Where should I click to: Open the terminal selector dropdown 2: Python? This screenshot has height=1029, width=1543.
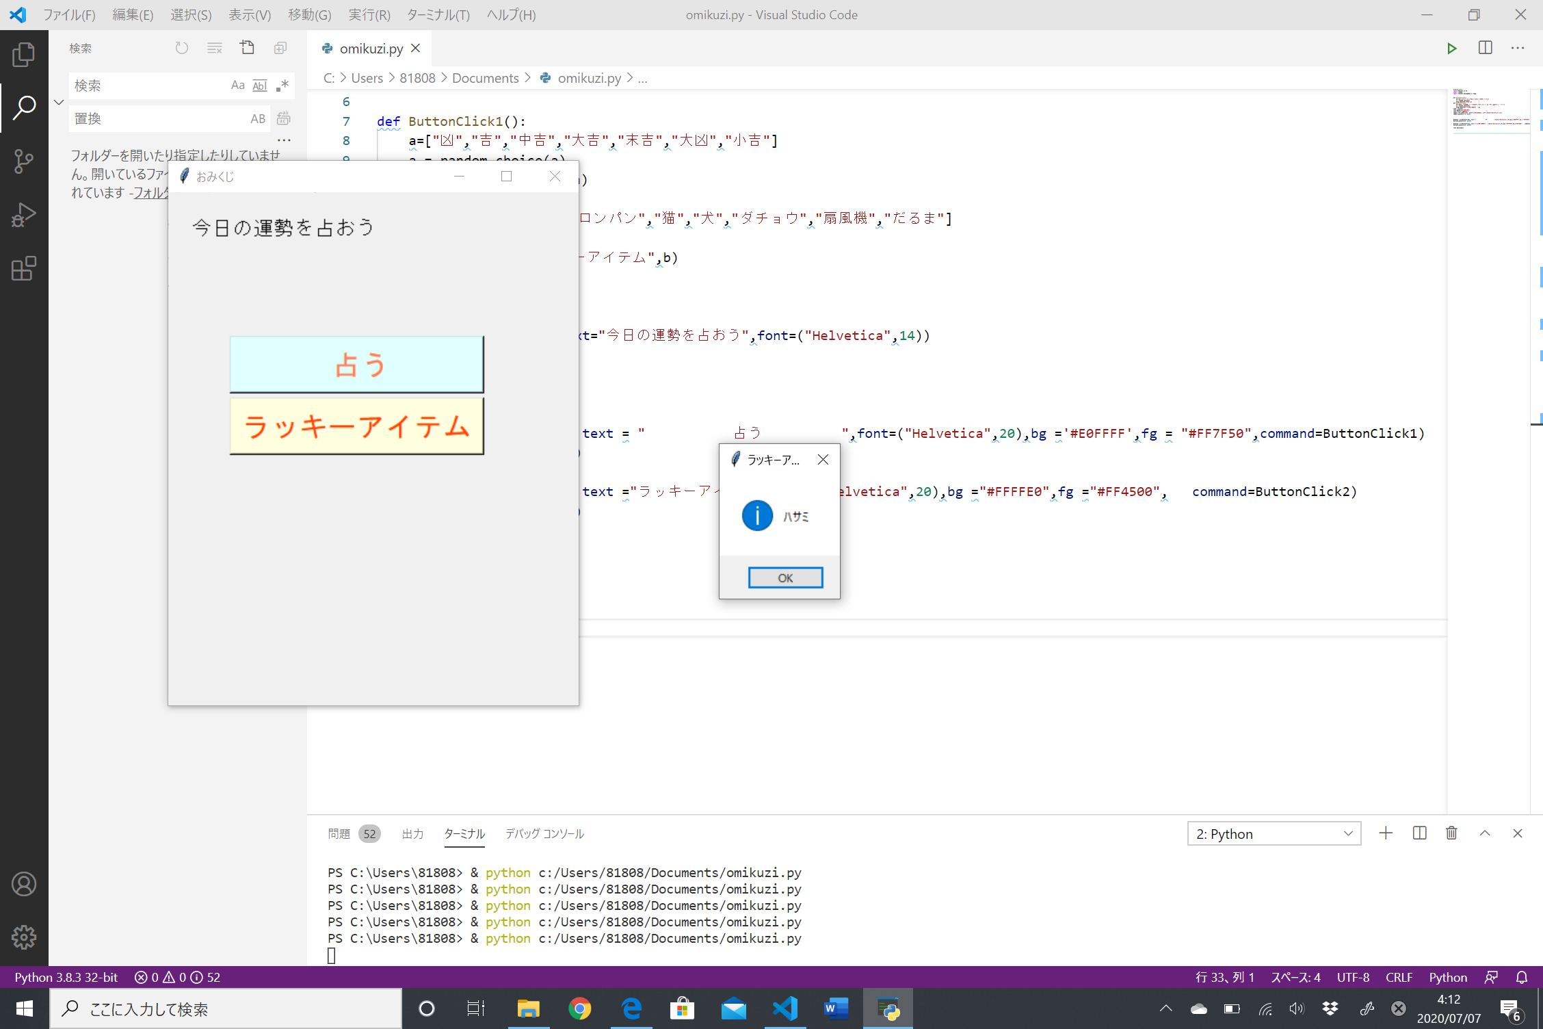coord(1274,833)
